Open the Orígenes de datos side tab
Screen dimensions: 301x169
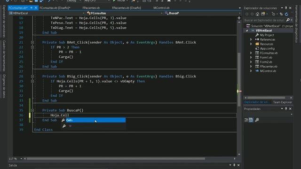[x=4, y=86]
